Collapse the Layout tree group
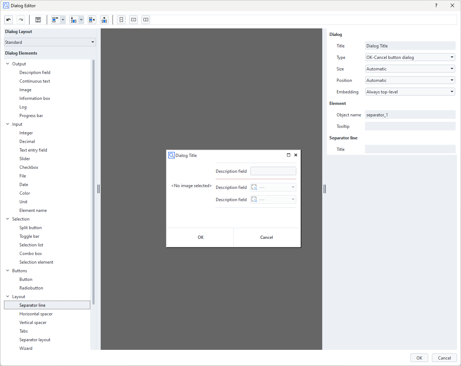 [x=8, y=296]
